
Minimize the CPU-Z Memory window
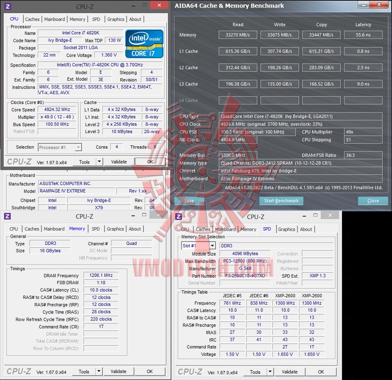[133, 215]
